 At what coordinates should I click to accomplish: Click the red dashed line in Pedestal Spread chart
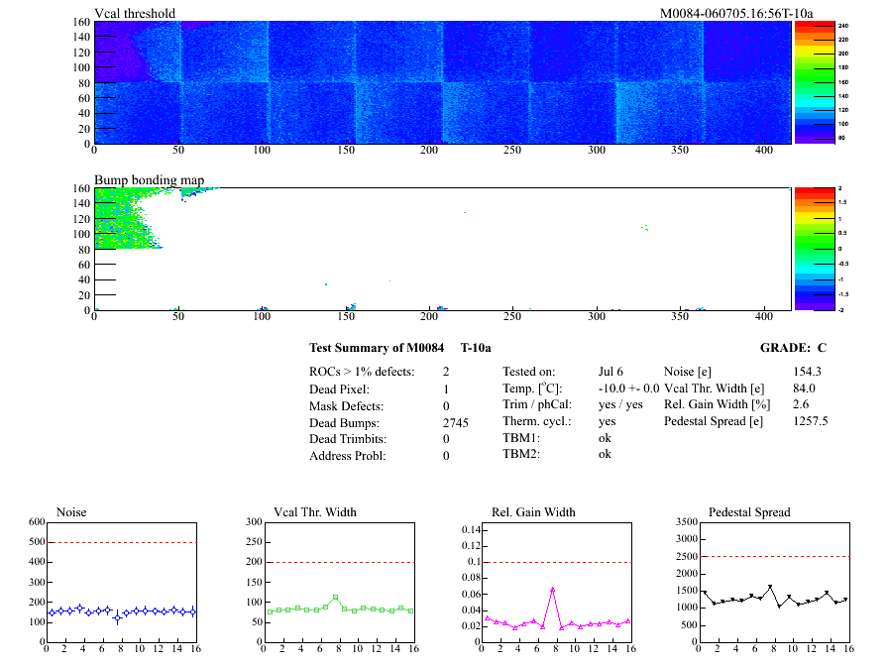775,556
